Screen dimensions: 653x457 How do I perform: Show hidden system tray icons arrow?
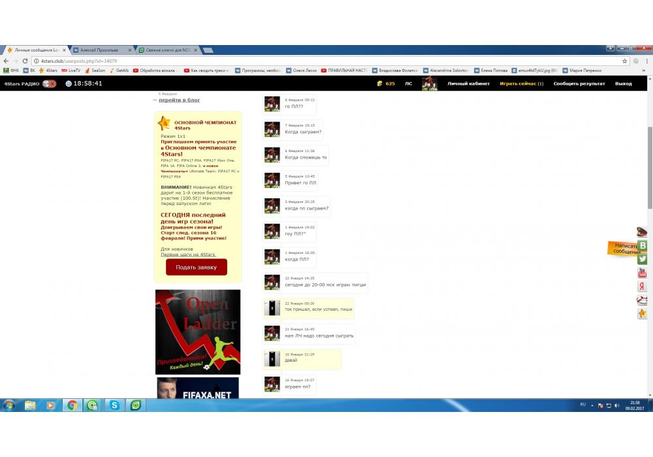click(592, 405)
